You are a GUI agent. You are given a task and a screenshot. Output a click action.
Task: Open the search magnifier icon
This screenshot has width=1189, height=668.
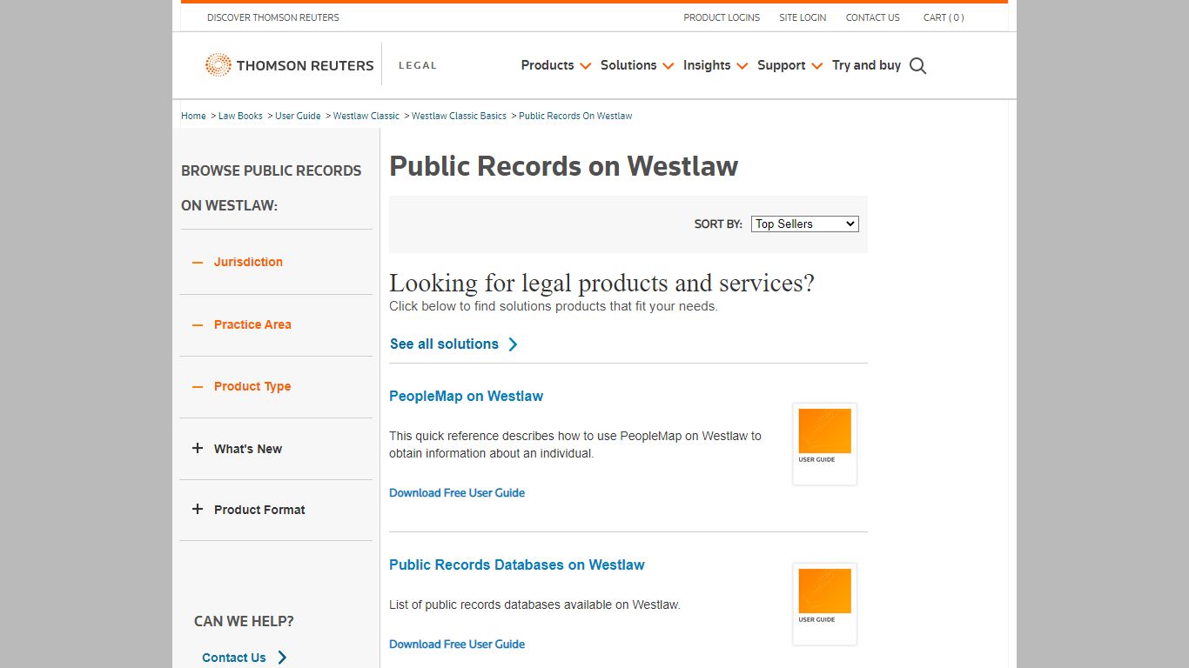pyautogui.click(x=917, y=66)
